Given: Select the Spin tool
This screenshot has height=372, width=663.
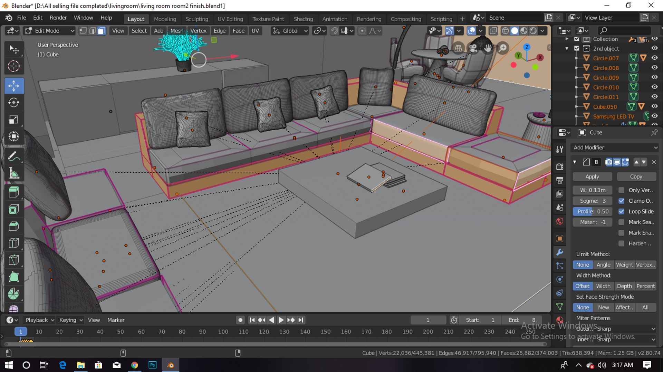Looking at the screenshot, I should pos(14,294).
